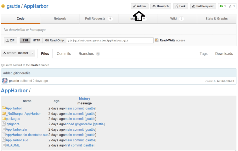The height and width of the screenshot is (151, 238).
Task: Click the branch dropdown arrow
Action: [x=32, y=53]
